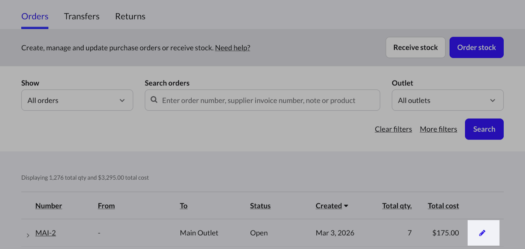Open the Show orders dropdown
The image size is (525, 249).
(77, 100)
